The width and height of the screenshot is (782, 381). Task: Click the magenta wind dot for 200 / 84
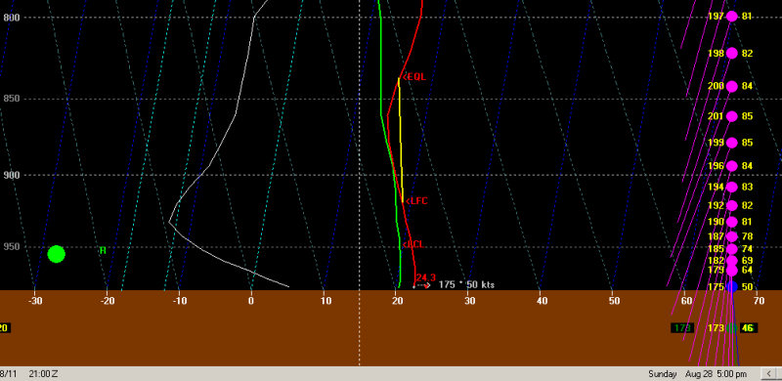[731, 86]
